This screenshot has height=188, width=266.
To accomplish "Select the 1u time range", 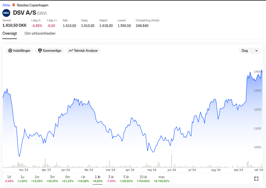I will tap(23, 179).
